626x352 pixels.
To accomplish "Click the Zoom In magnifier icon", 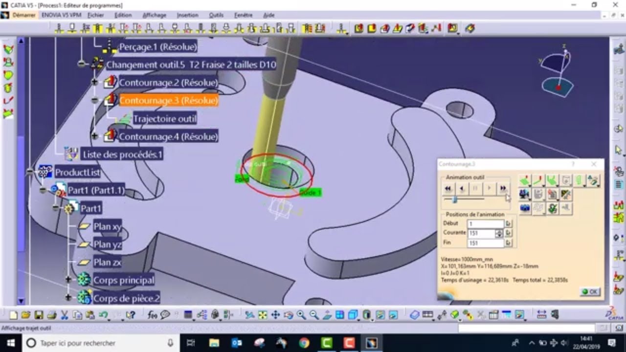I will pos(301,315).
